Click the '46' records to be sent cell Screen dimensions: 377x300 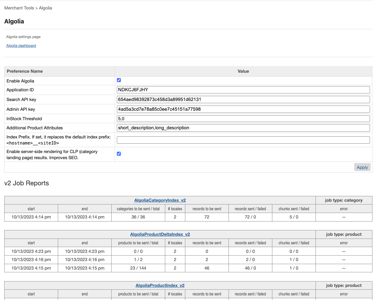pos(207,268)
